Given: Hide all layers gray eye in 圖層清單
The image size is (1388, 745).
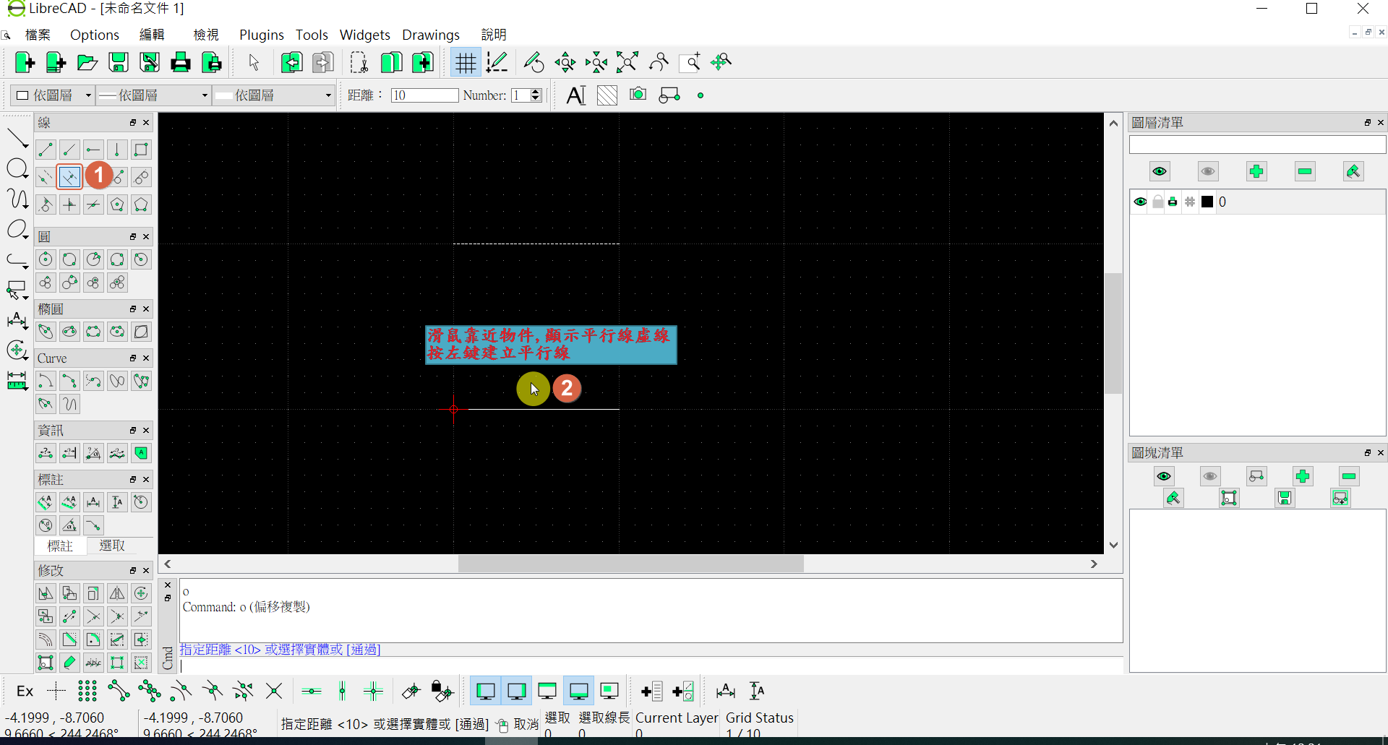Looking at the screenshot, I should click(x=1208, y=171).
